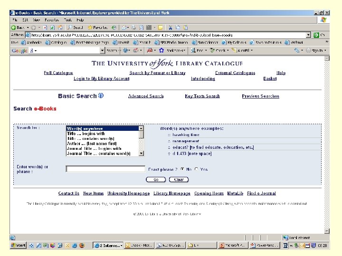
Task: Click the Search for list scroll-up arrow
Action: [x=141, y=128]
